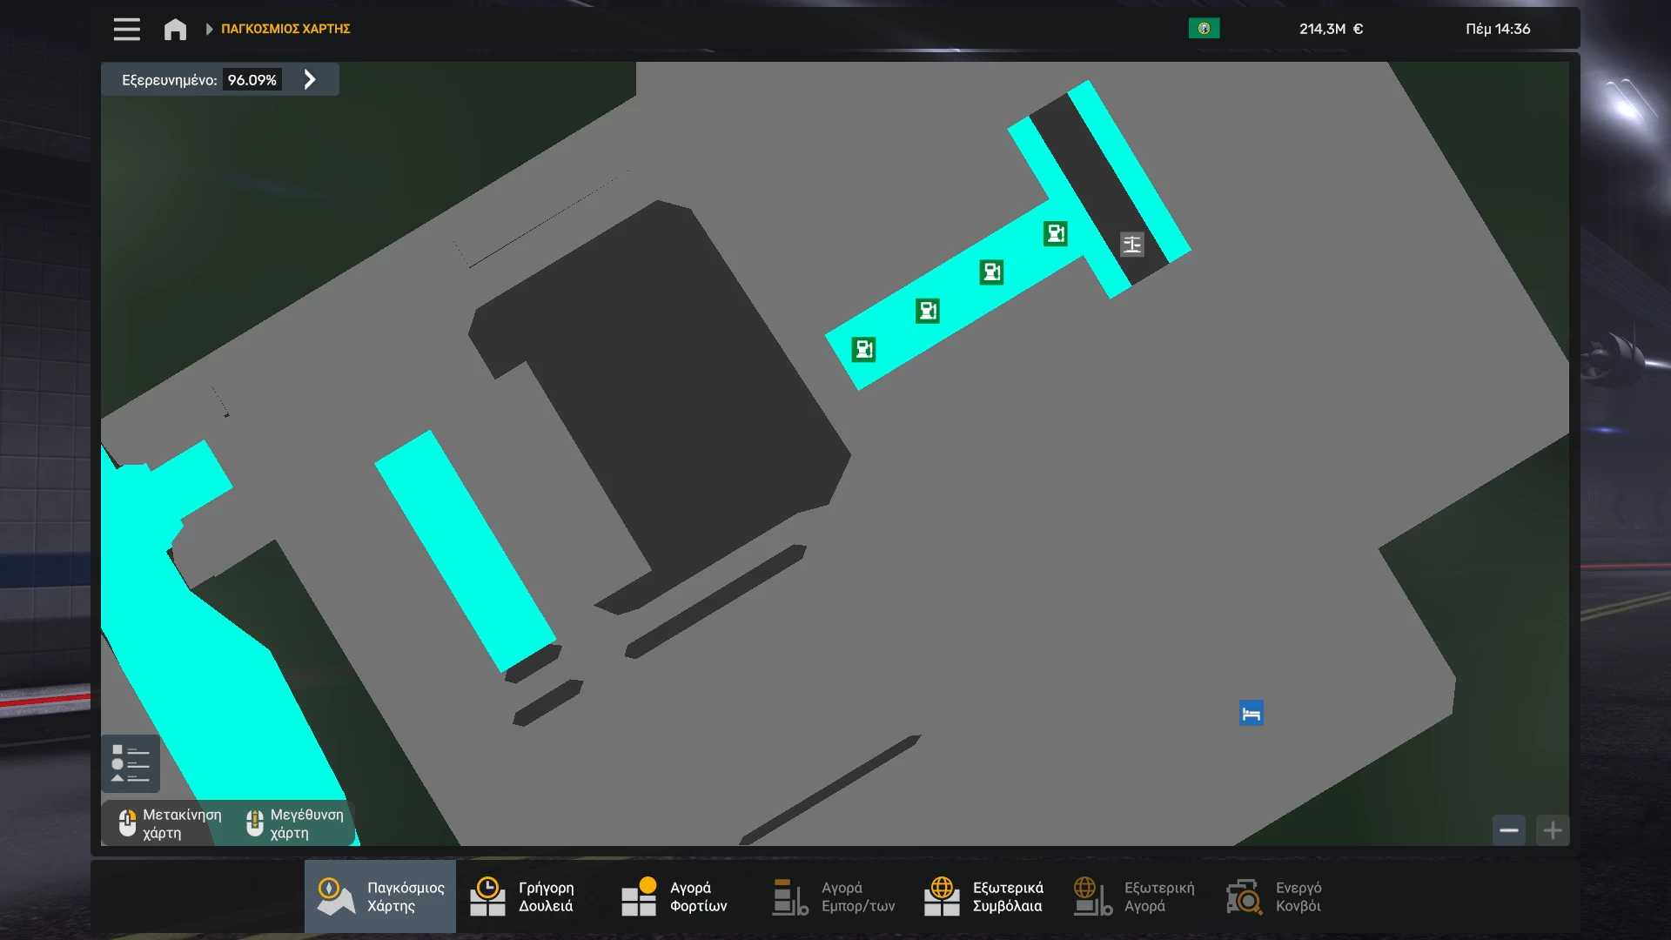Click the Αγορά Εμπορ/των tab
The height and width of the screenshot is (940, 1671).
tap(834, 896)
